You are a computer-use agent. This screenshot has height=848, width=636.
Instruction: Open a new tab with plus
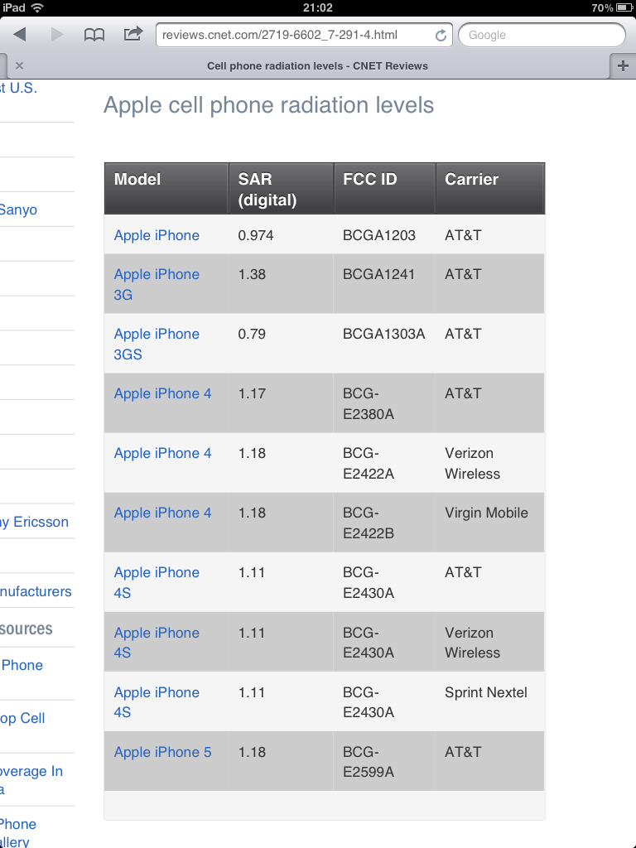[623, 66]
